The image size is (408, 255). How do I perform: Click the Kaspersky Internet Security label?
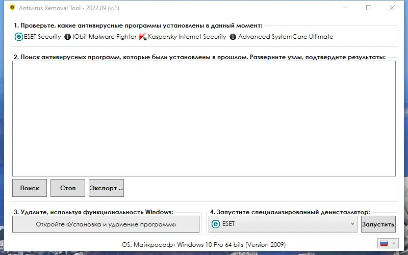tap(187, 37)
